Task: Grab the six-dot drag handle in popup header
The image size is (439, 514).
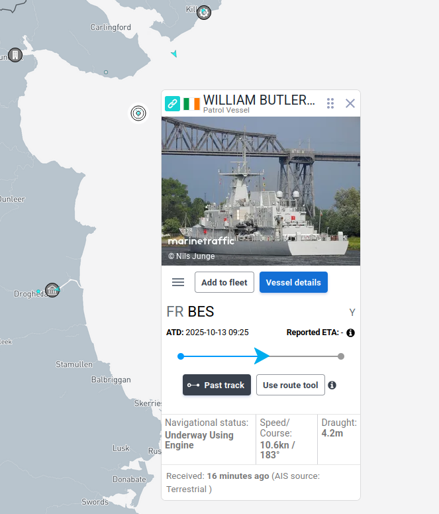Action: pyautogui.click(x=330, y=103)
